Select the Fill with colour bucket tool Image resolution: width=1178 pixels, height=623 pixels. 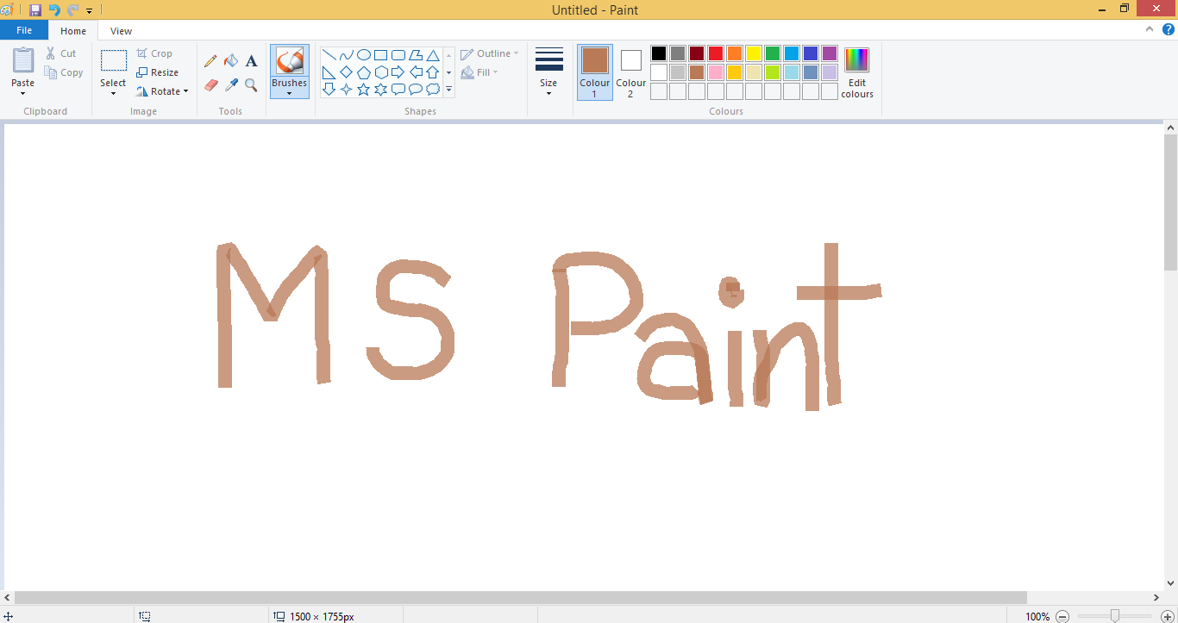click(x=231, y=61)
